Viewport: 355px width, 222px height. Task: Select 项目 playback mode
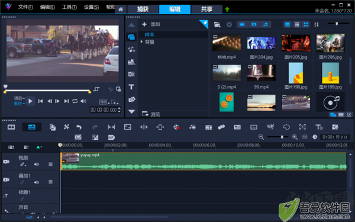click(x=19, y=98)
